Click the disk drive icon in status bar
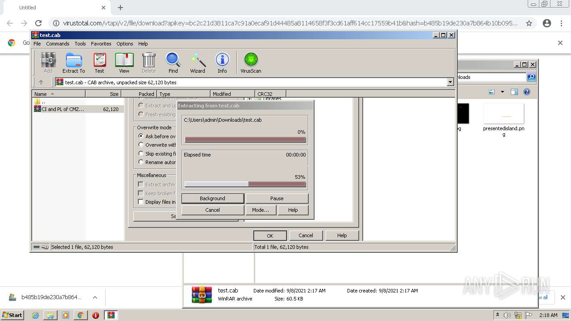The image size is (571, 321). pos(37,247)
